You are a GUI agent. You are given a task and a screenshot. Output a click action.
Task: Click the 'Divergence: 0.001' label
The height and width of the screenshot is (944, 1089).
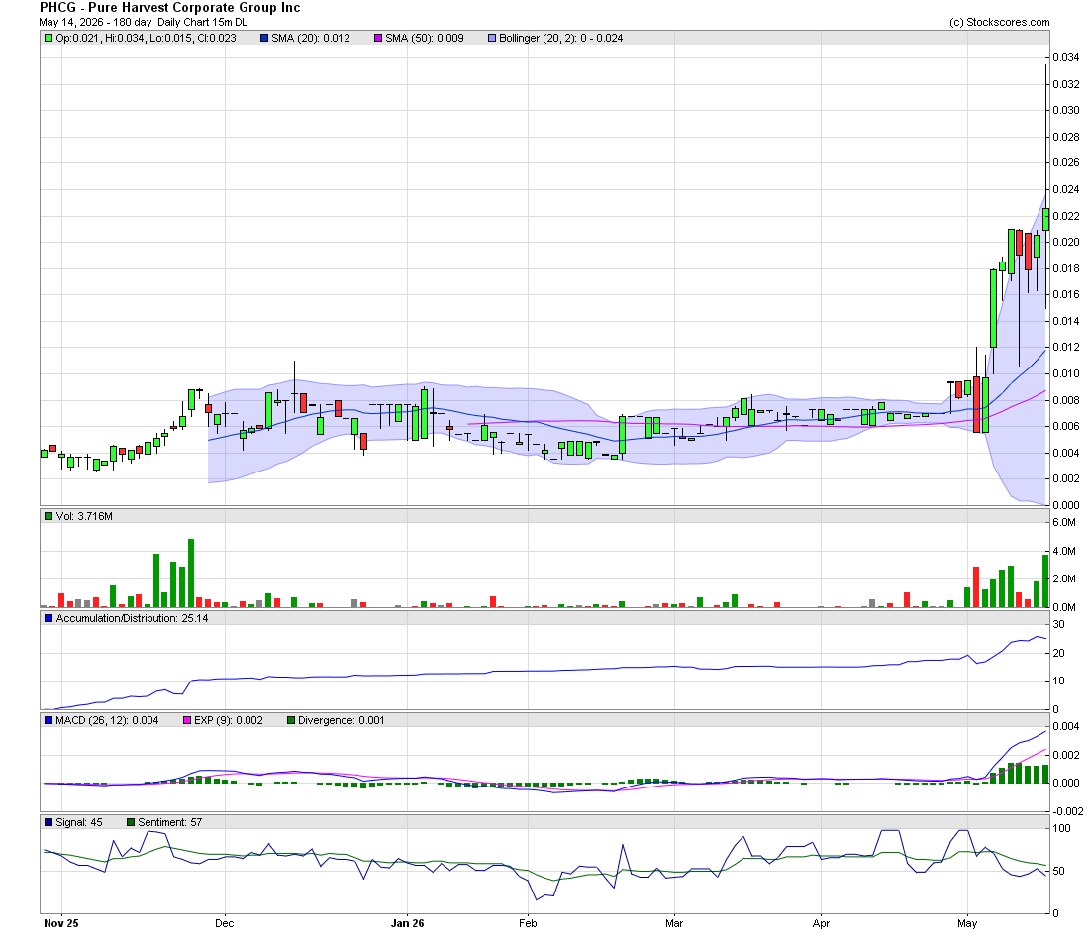[341, 720]
